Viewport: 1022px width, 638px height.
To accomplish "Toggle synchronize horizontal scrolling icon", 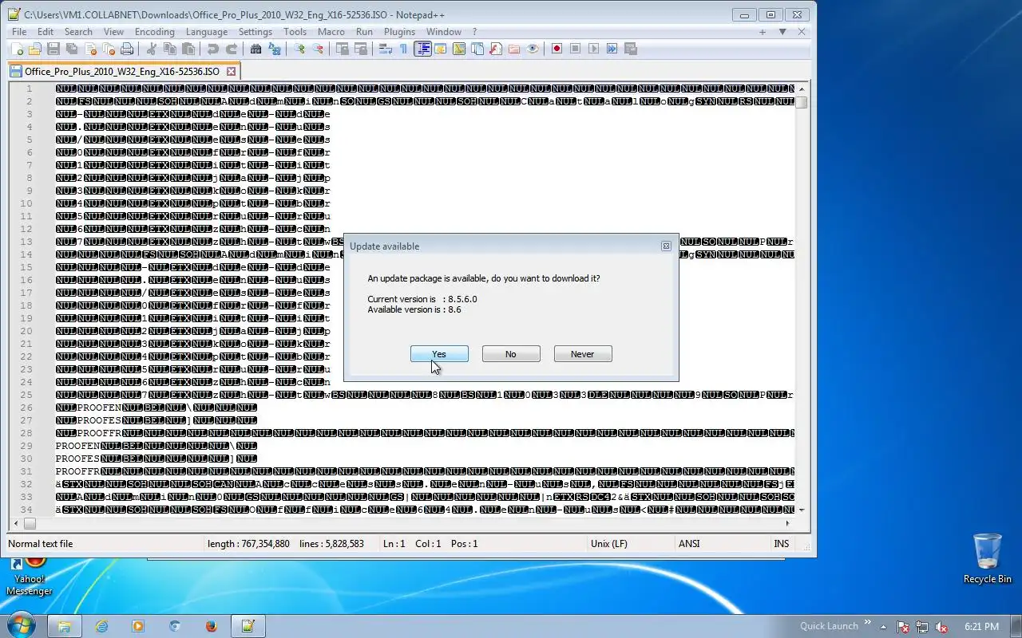I will (360, 49).
